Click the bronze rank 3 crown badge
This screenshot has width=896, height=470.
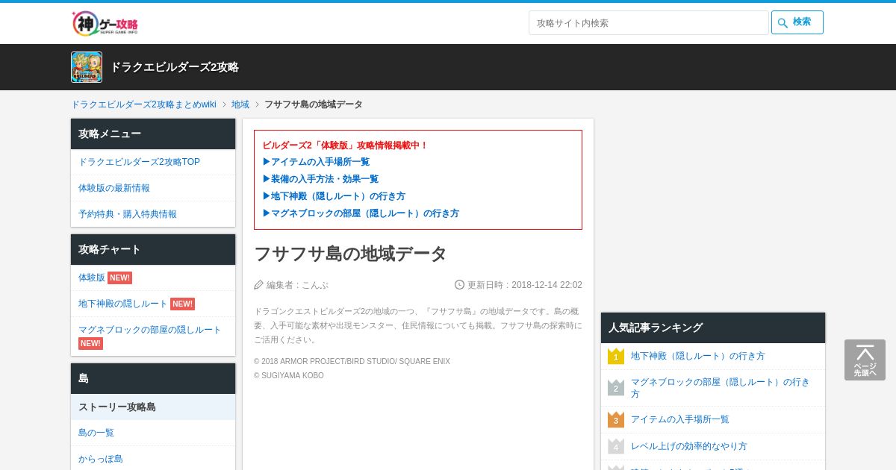tap(616, 420)
